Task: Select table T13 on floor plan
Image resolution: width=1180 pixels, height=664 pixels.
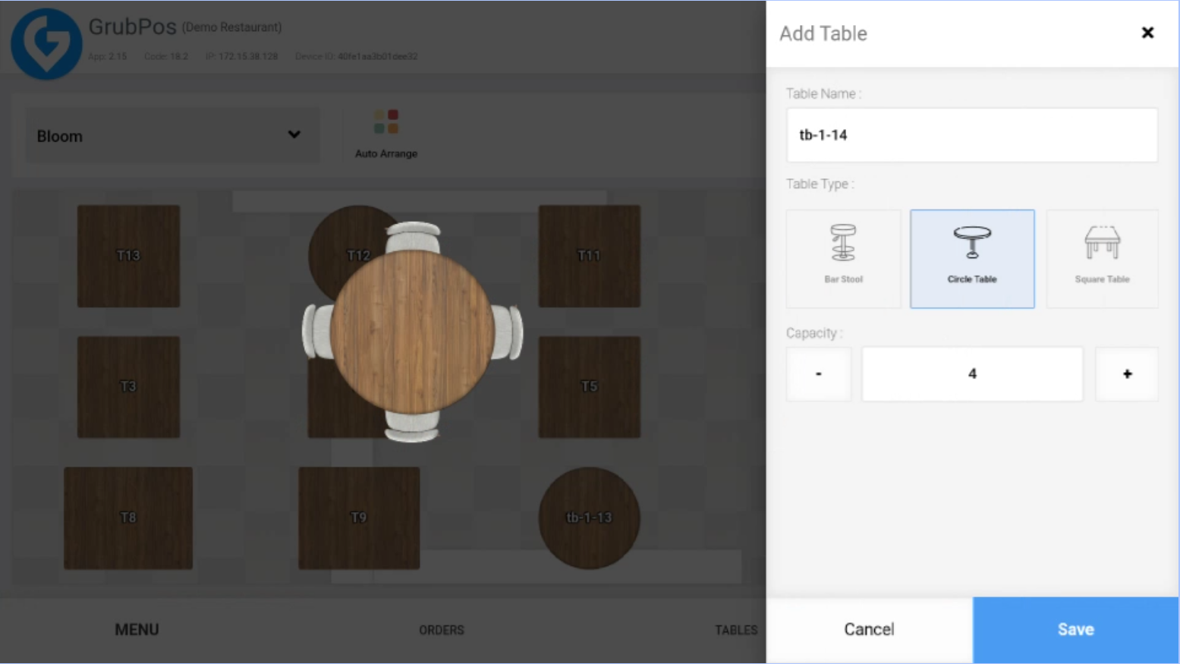Action: pyautogui.click(x=128, y=256)
